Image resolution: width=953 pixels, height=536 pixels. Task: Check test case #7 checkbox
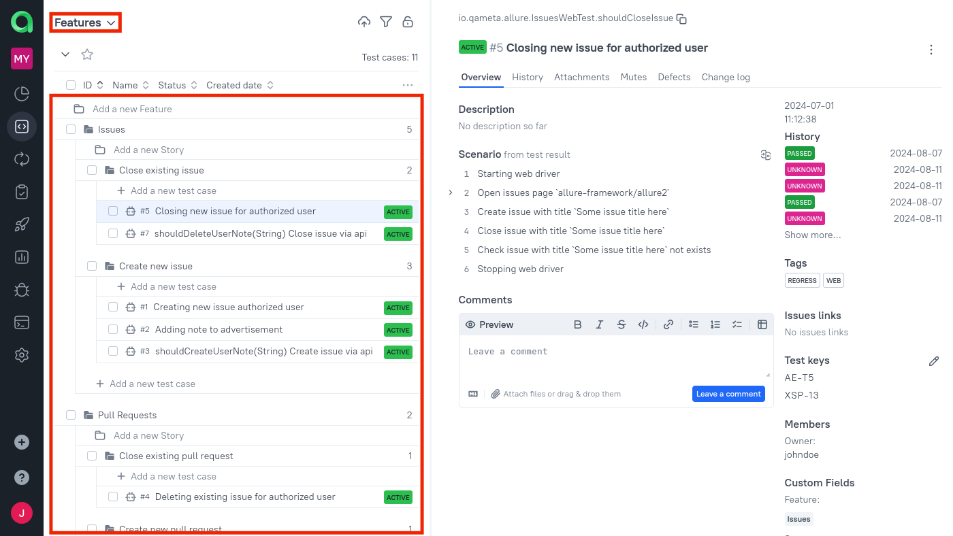113,233
